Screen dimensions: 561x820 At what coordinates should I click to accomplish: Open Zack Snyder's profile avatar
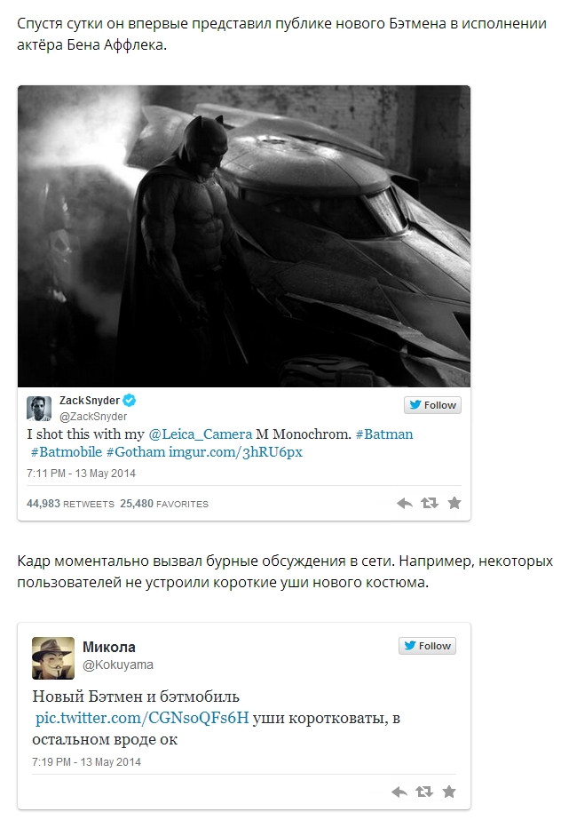click(39, 409)
